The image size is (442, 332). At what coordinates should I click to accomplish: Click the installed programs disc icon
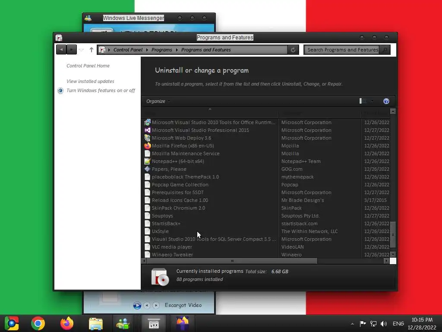(160, 277)
